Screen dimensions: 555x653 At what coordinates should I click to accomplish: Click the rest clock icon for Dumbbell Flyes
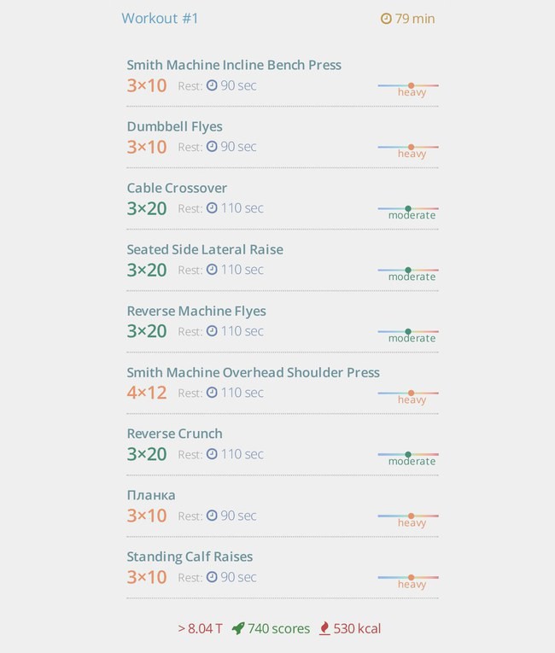pyautogui.click(x=212, y=147)
